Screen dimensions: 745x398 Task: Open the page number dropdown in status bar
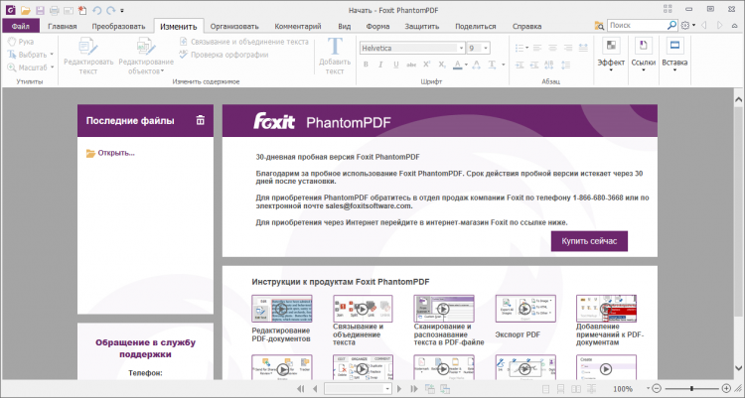coord(387,389)
